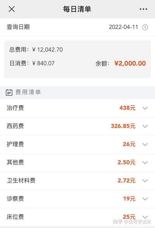Expand the 其他费 chevron
Screen dimensions: 155x228
click(x=145, y=163)
